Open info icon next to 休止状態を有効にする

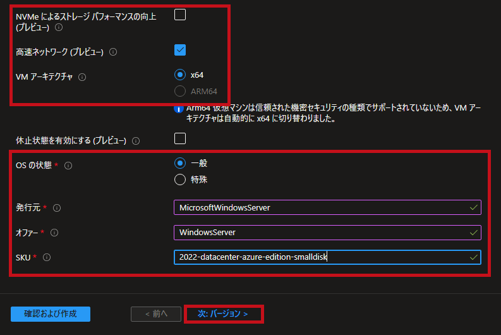coord(136,141)
